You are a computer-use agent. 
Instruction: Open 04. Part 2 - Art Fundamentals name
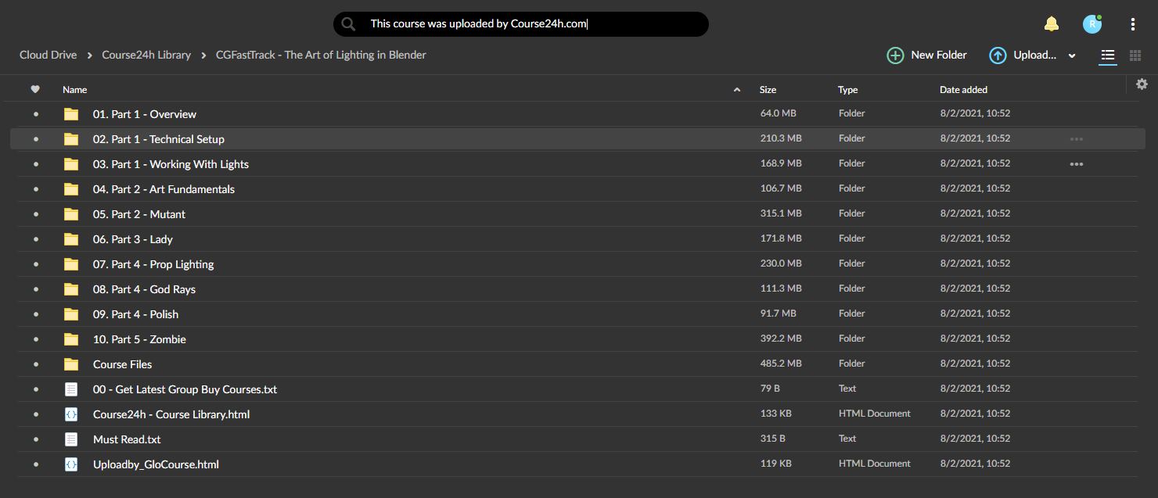click(x=164, y=189)
